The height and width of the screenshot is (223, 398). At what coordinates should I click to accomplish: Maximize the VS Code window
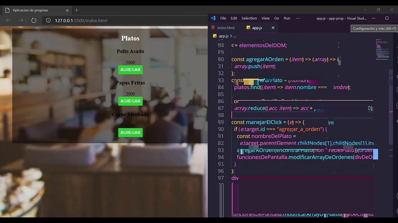(387, 18)
